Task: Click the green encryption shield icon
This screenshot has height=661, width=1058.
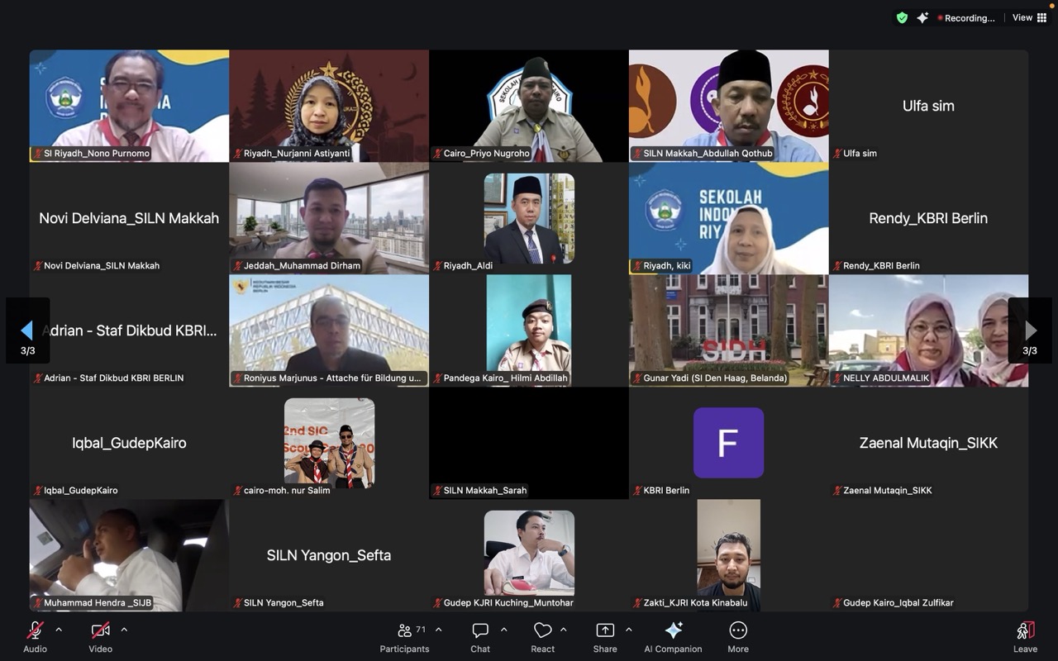Action: [x=902, y=17]
